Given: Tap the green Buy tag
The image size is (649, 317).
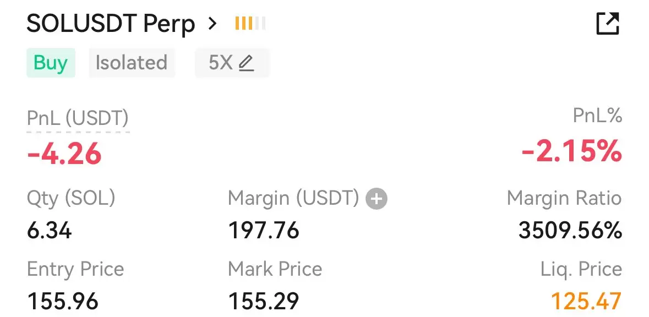Looking at the screenshot, I should pos(51,63).
